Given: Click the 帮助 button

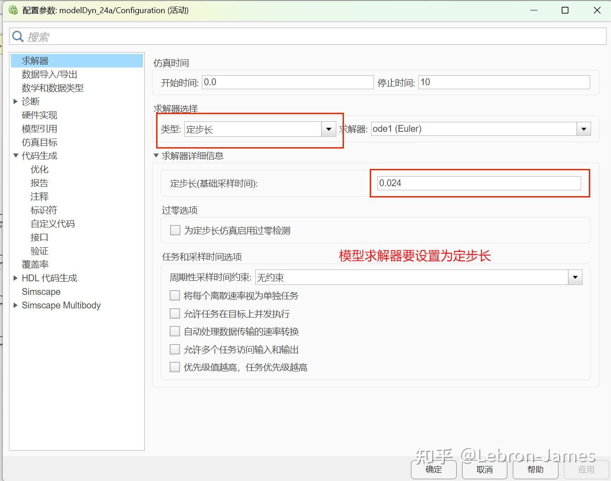Looking at the screenshot, I should coord(535,470).
